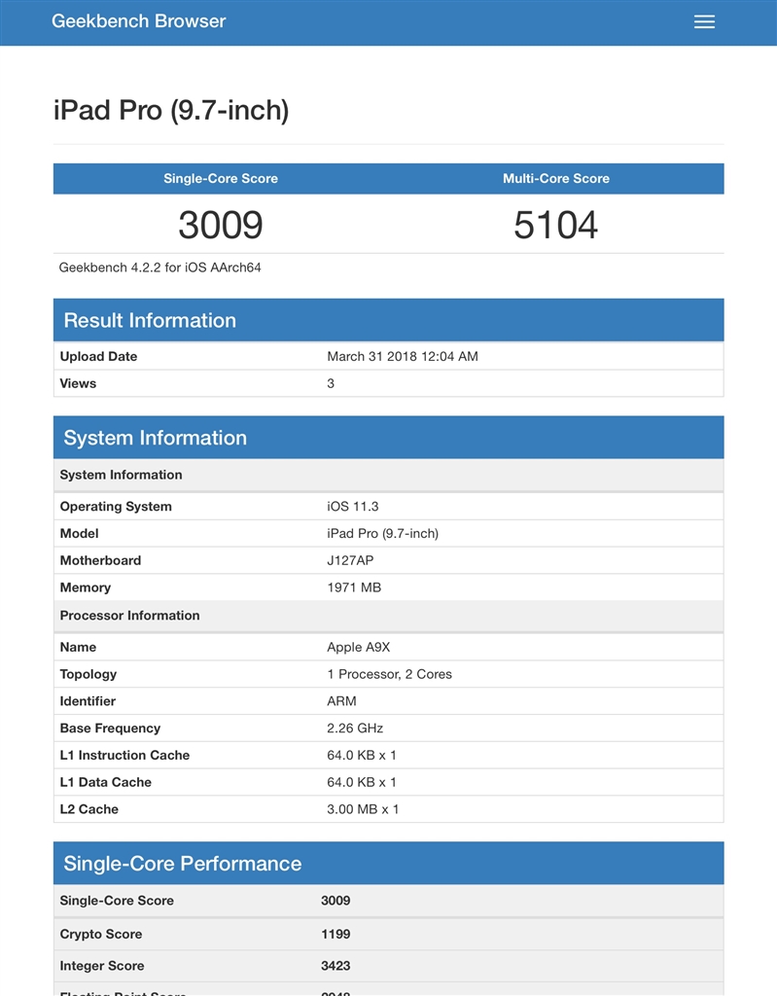Screen dimensions: 777x996
Task: Click the L1 Instruction Cache label
Action: tap(124, 755)
